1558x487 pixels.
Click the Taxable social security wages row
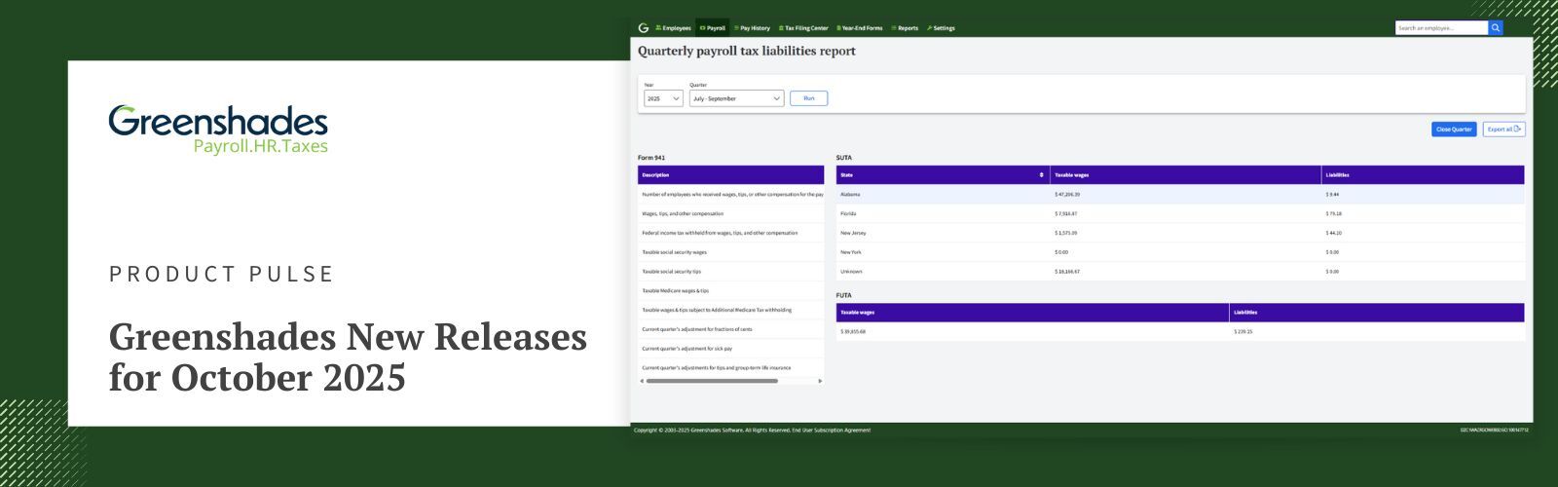click(x=730, y=252)
